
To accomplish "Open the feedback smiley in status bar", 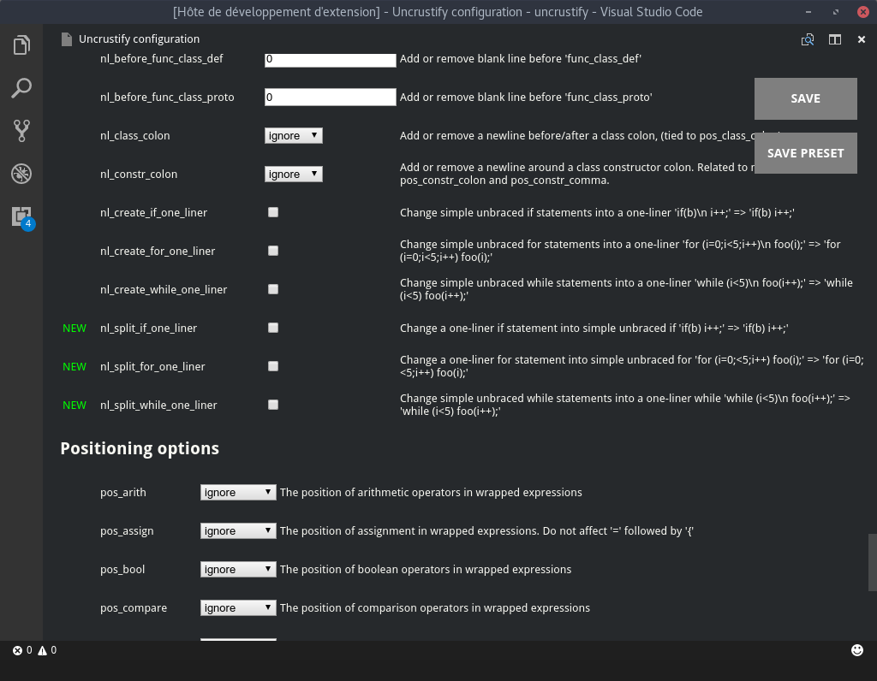I will point(856,649).
